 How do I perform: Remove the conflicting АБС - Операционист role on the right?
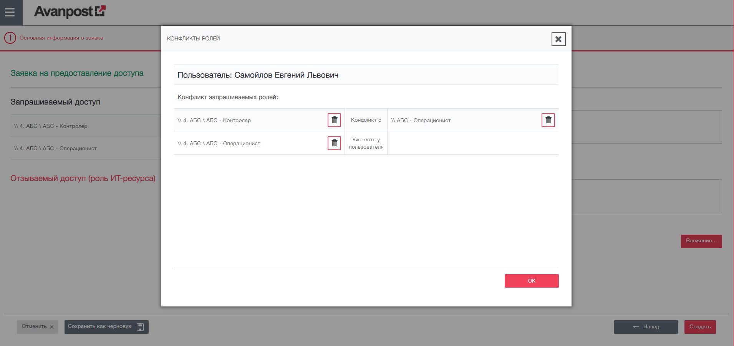coord(548,120)
